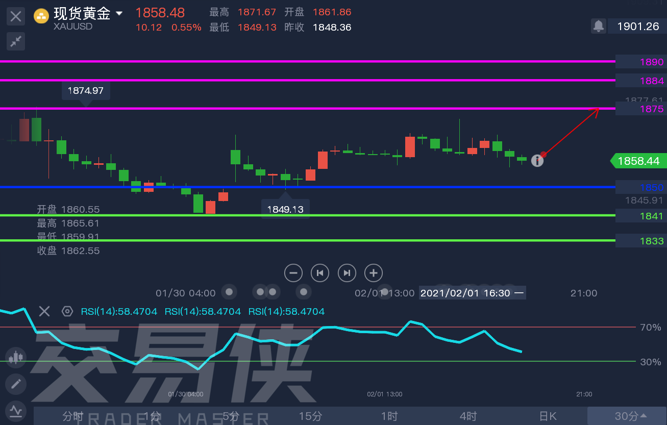The image size is (667, 425).
Task: Select the 1890 magenta price line label
Action: [x=641, y=62]
